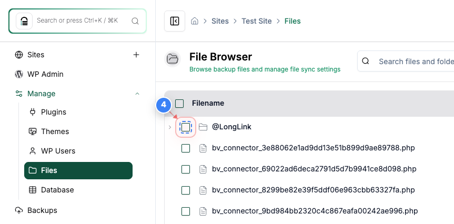Click the folder icon in Files item

pyautogui.click(x=33, y=170)
